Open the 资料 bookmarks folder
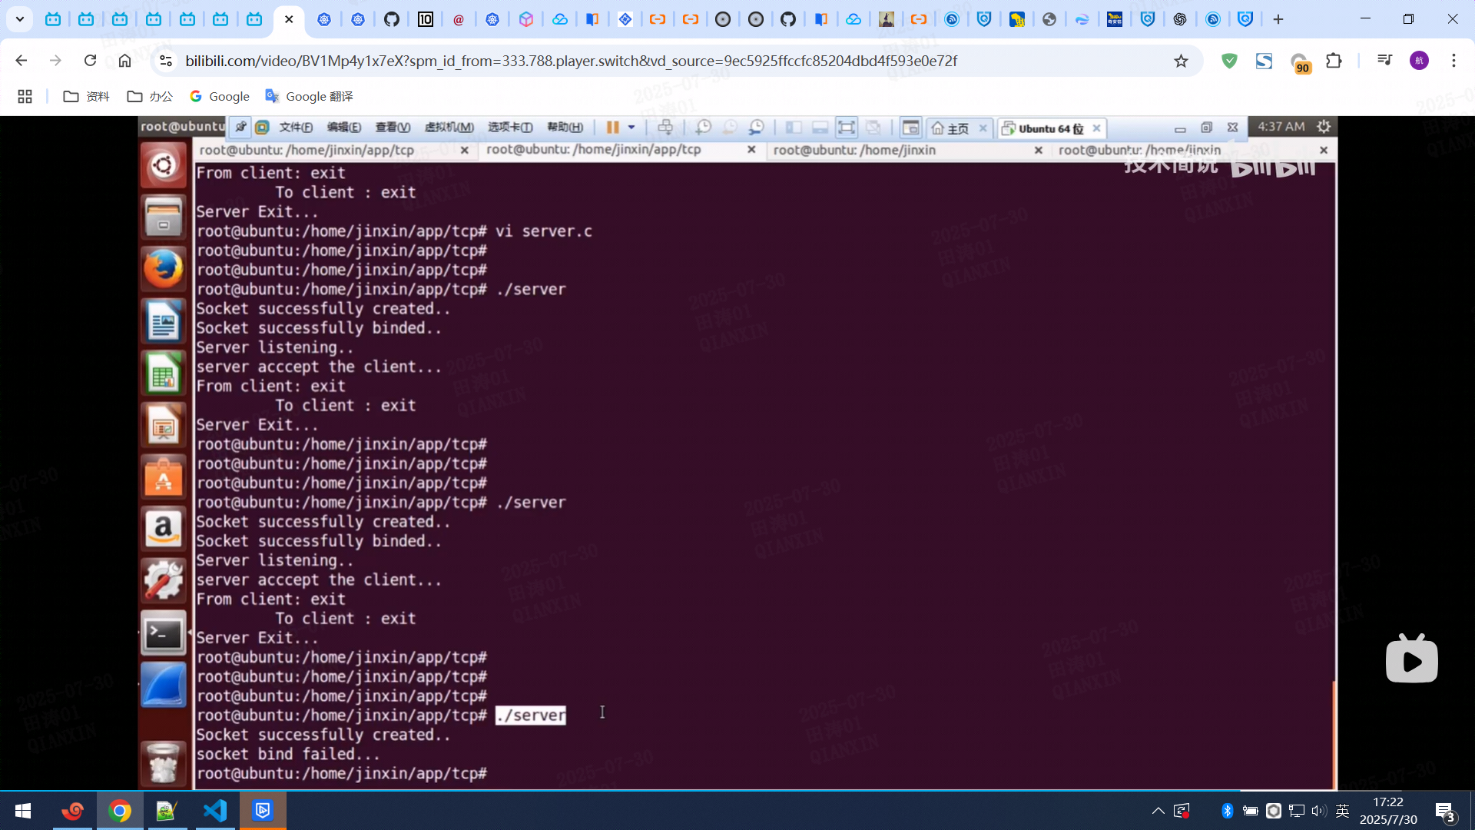1475x830 pixels. coord(86,96)
